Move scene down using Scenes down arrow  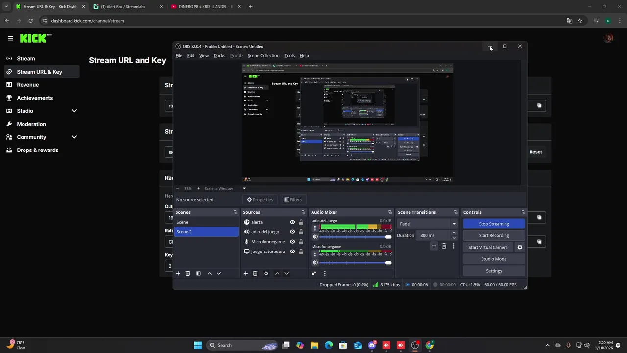[218, 273]
